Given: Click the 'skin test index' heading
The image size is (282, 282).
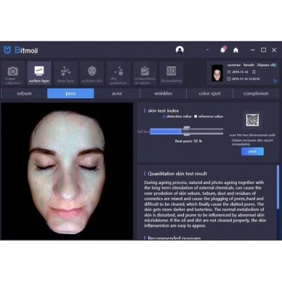Looking at the screenshot, I should 164,110.
